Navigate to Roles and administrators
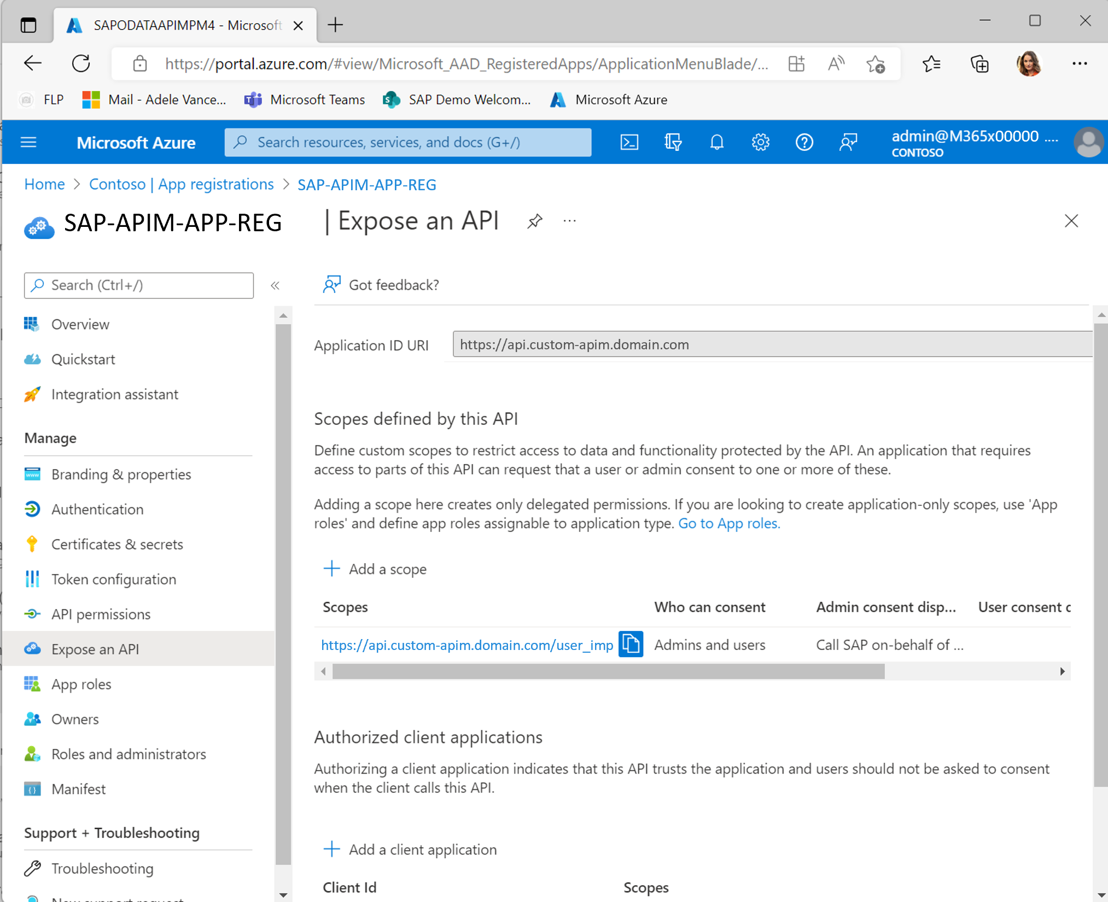 coord(128,753)
